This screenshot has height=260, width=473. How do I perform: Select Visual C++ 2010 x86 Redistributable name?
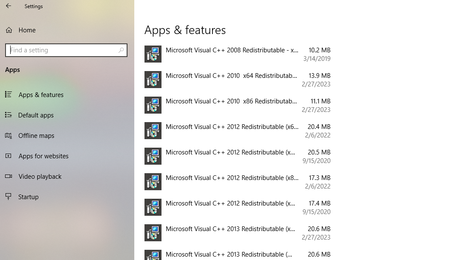(x=231, y=101)
